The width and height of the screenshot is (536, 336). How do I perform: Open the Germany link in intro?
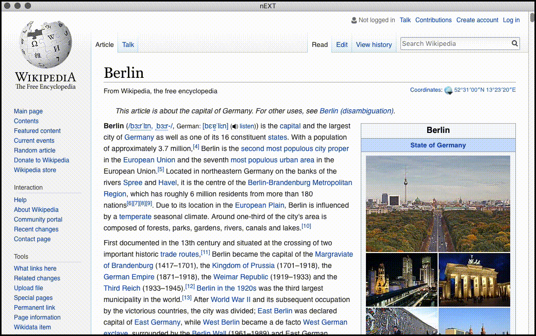[139, 138]
